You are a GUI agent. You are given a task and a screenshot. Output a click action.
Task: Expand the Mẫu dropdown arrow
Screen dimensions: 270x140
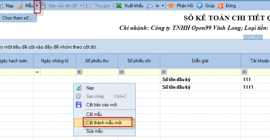pyautogui.click(x=37, y=6)
